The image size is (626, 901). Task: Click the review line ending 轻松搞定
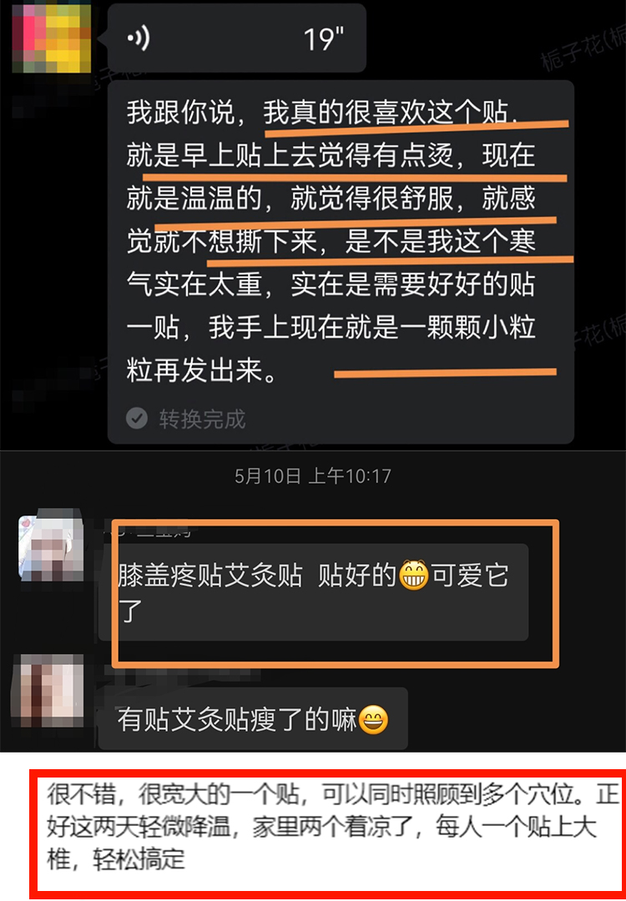[115, 859]
